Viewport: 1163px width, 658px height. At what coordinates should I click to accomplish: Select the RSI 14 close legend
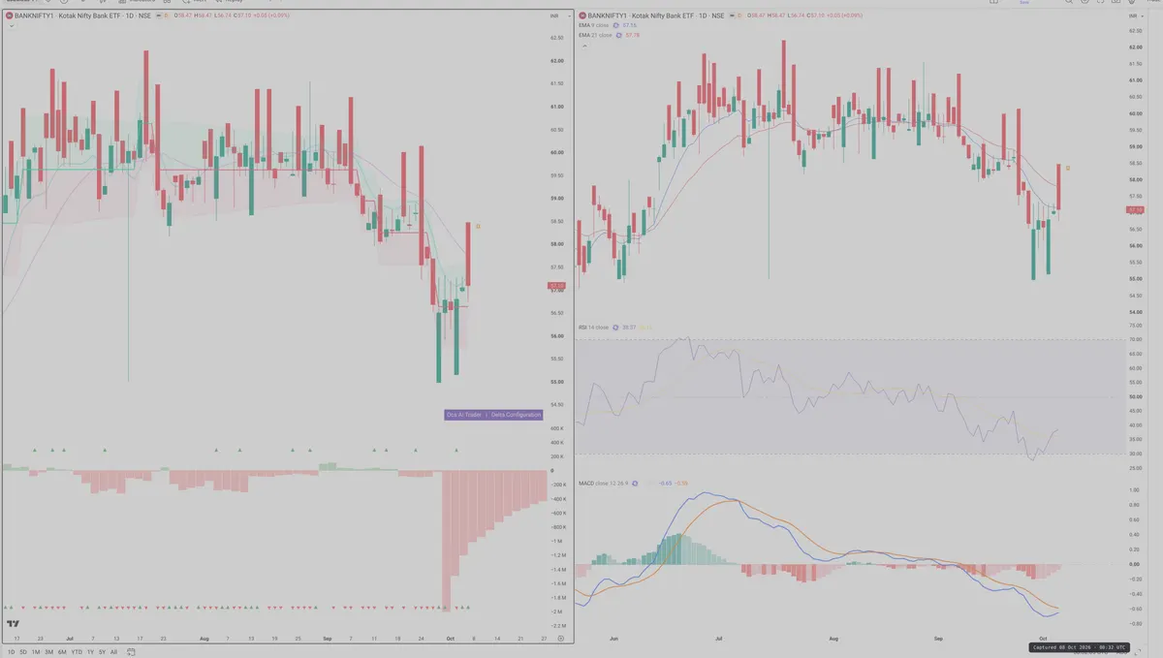pyautogui.click(x=594, y=328)
